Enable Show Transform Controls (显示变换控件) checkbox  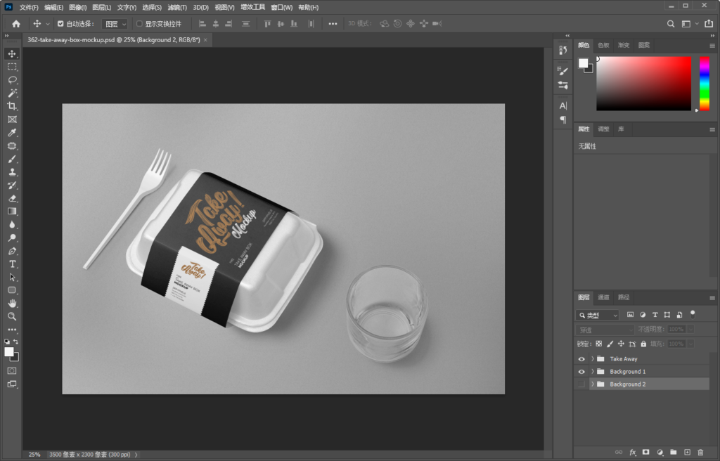coord(139,24)
